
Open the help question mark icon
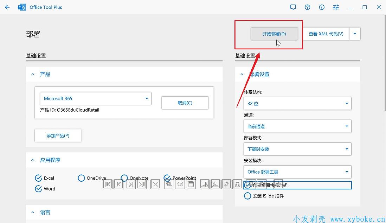point(308,7)
